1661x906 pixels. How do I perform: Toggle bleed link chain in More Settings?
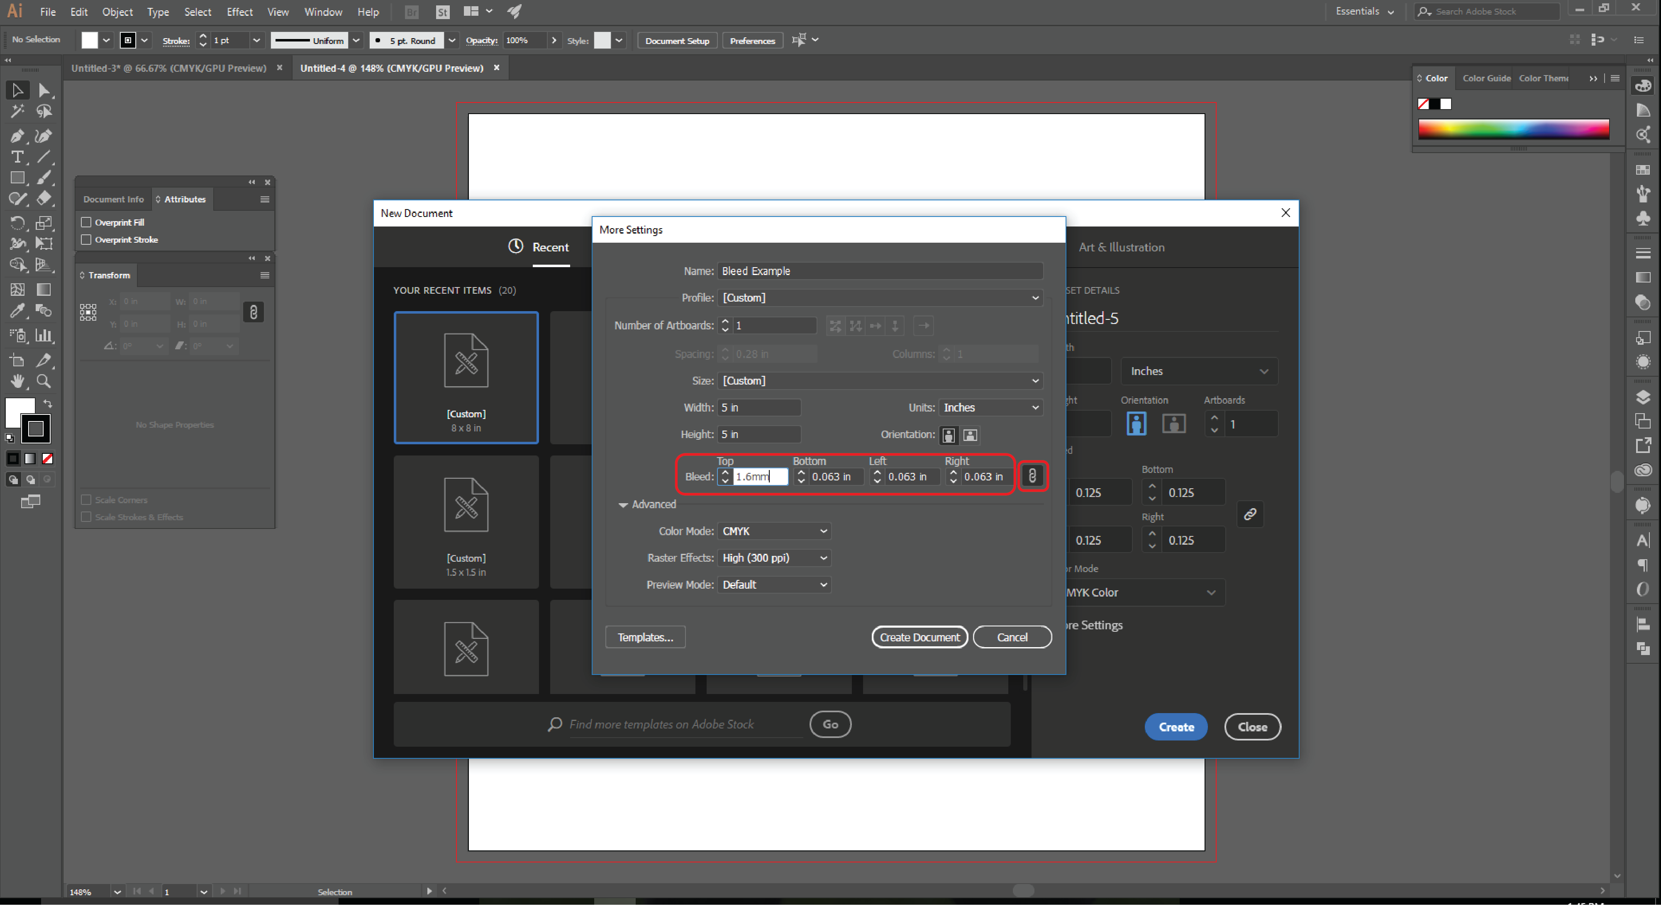1032,476
